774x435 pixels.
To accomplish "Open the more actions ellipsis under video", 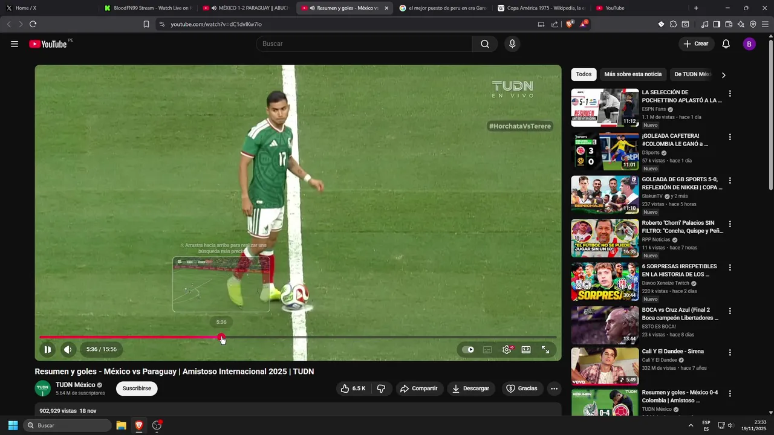I will 554,388.
